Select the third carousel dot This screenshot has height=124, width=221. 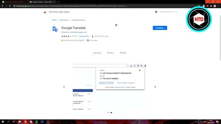click(x=111, y=113)
